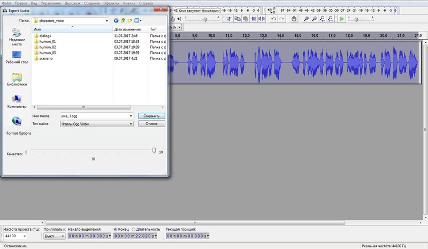
Task: Open Libraries (Библиотеки) in the sidebar
Action: pos(17,80)
